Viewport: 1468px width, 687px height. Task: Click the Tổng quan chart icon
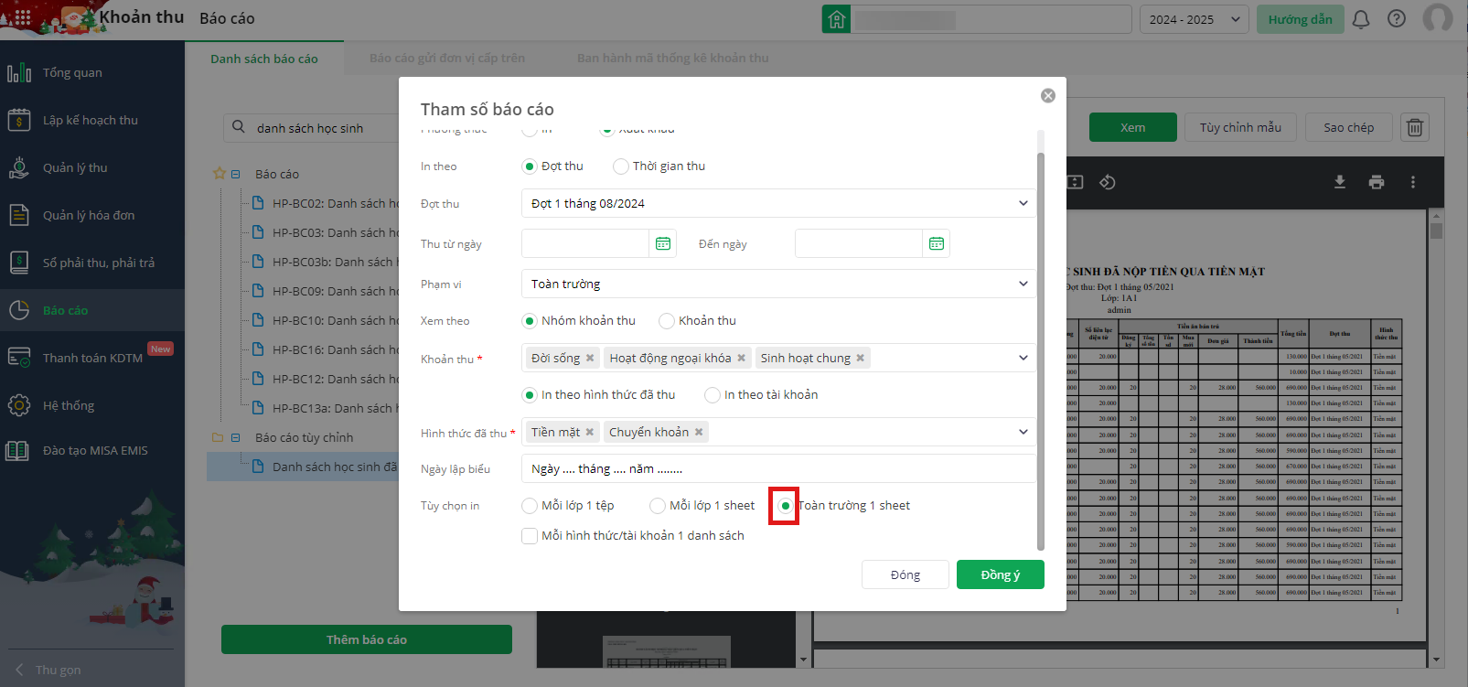coord(19,72)
